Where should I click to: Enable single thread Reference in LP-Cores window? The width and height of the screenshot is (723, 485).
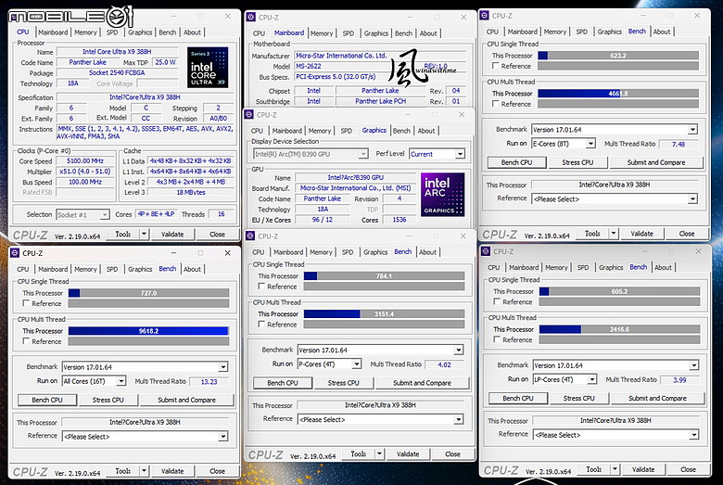pos(497,301)
